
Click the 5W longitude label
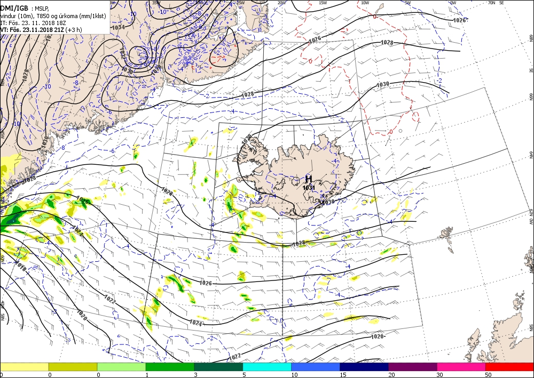[409, 3]
